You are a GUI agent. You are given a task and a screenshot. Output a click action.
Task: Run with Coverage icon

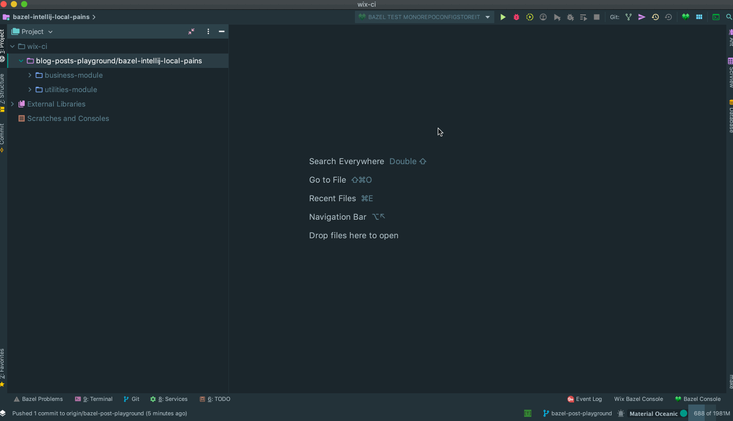tap(530, 17)
